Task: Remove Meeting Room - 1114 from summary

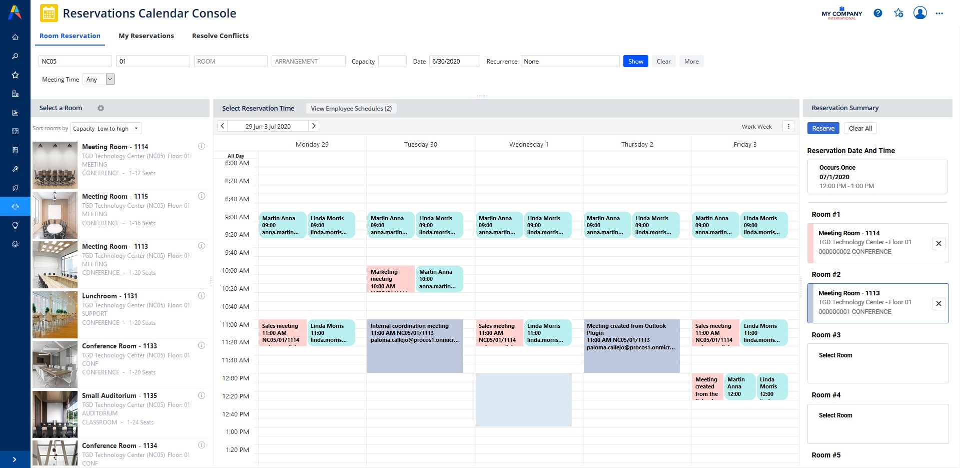Action: click(x=938, y=243)
